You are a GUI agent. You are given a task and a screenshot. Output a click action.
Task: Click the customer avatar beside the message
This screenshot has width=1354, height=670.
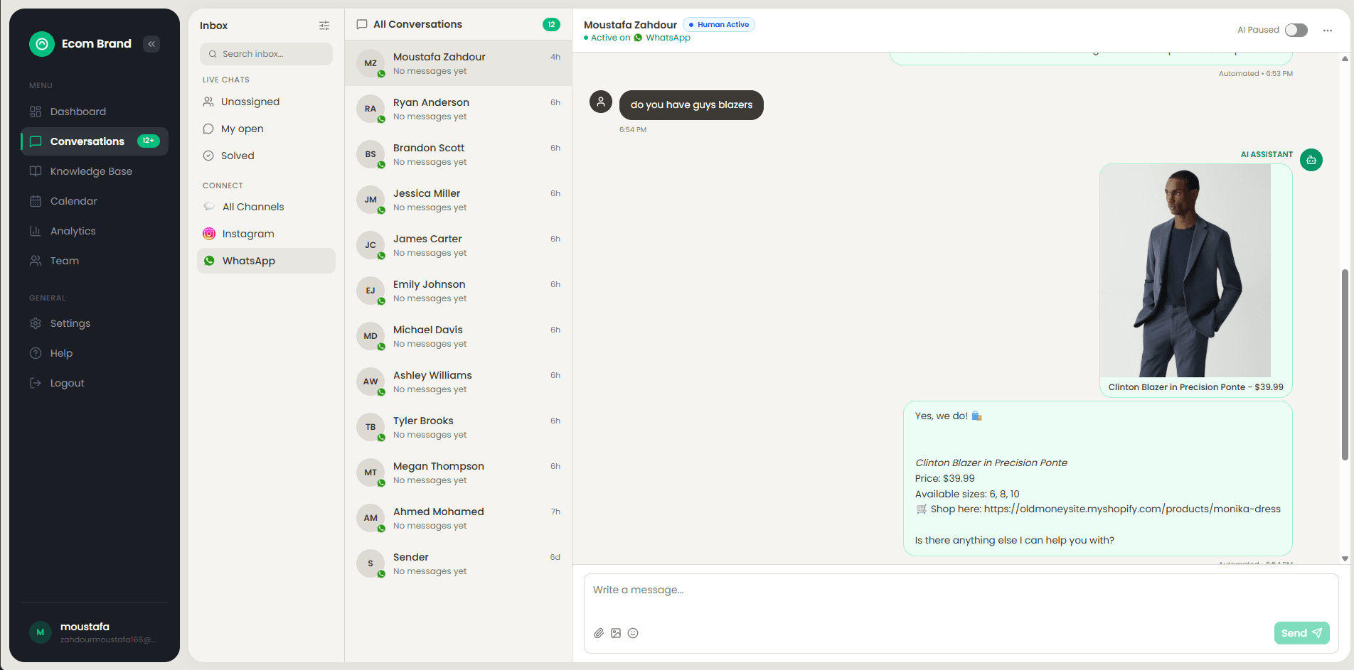(601, 102)
